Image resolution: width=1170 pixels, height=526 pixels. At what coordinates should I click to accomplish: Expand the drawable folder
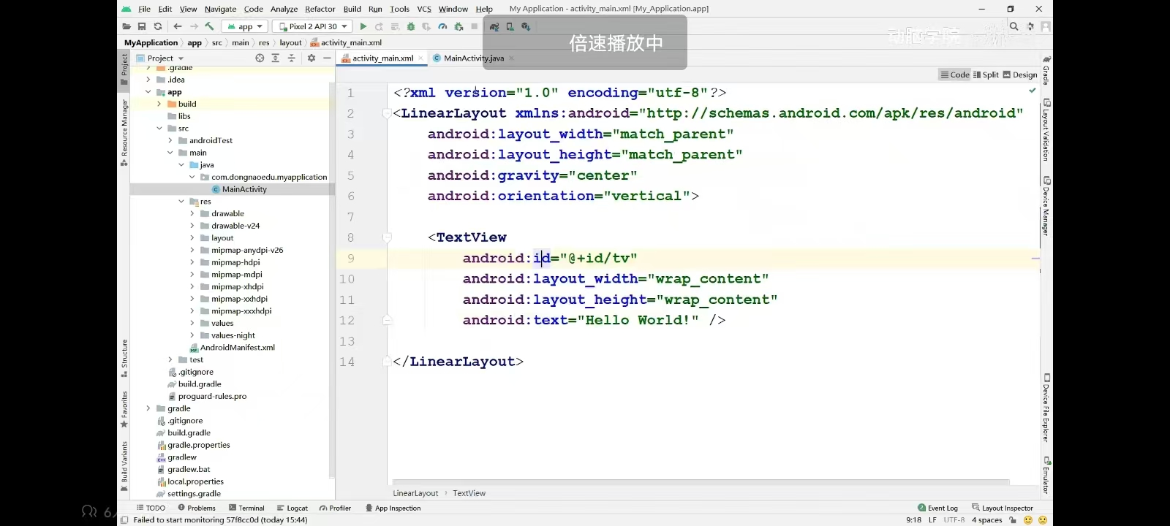(192, 213)
